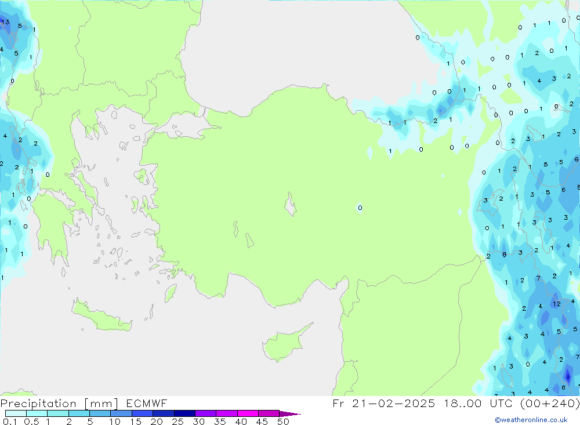Click the dark navy 25–30 mm swatch

tap(184, 413)
